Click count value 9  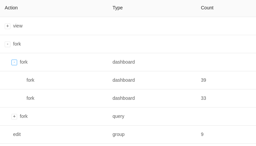(202, 134)
